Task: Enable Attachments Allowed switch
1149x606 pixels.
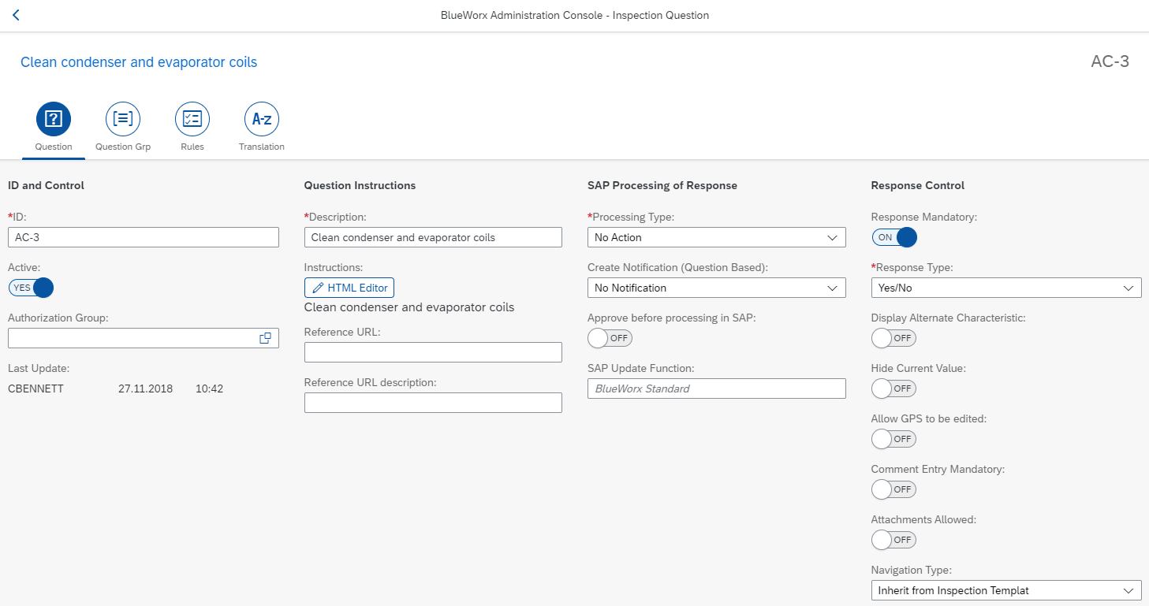Action: click(x=894, y=540)
